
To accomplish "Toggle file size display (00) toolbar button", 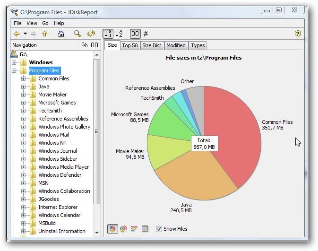I will click(135, 34).
